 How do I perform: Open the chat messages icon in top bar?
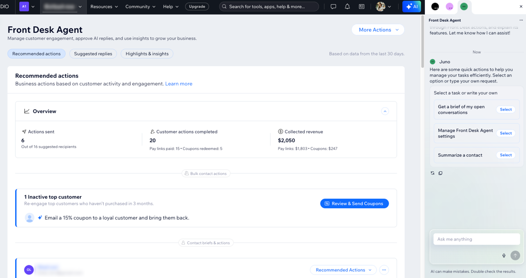point(333,7)
